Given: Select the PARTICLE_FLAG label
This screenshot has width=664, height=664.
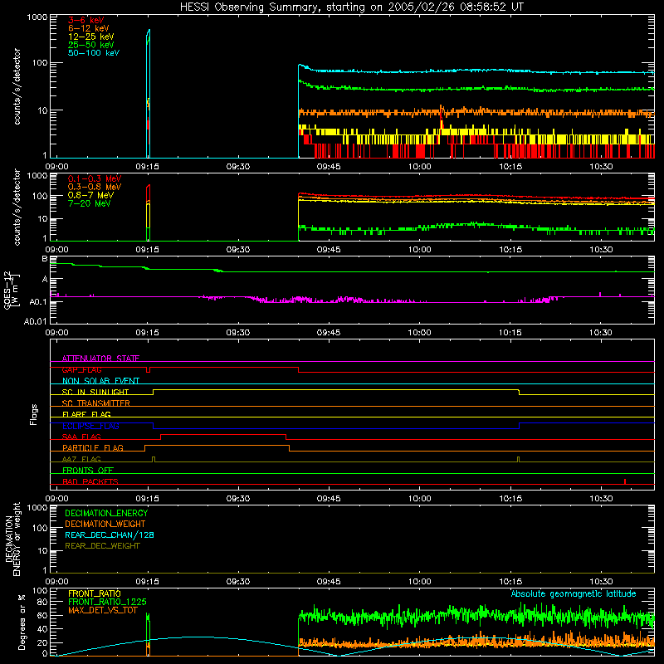Looking at the screenshot, I should (93, 447).
